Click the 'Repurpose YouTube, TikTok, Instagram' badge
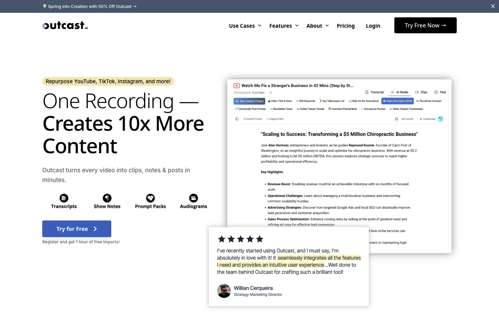The image size is (499, 312). coord(108,81)
